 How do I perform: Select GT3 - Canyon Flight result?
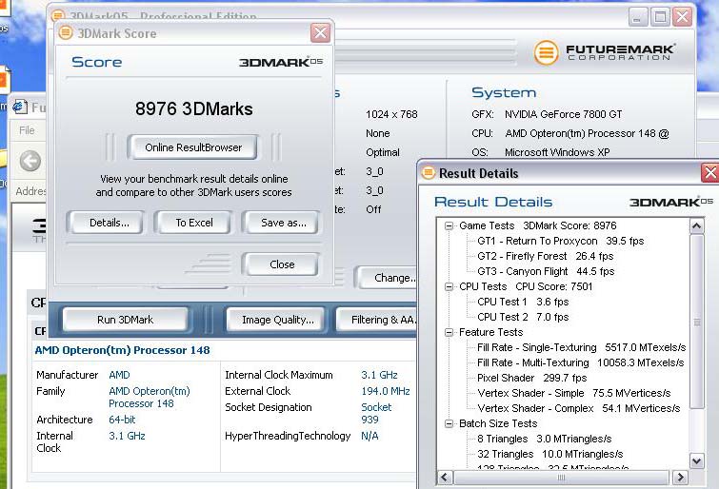(x=546, y=271)
